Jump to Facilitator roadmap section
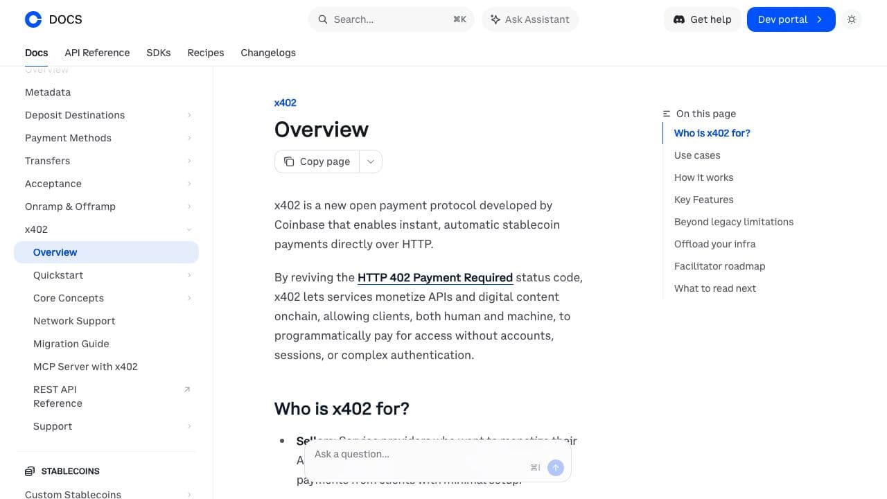 coord(719,266)
